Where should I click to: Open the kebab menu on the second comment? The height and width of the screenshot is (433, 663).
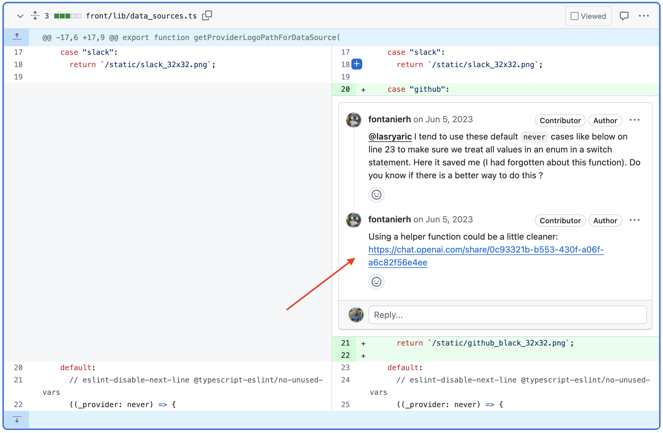click(635, 220)
